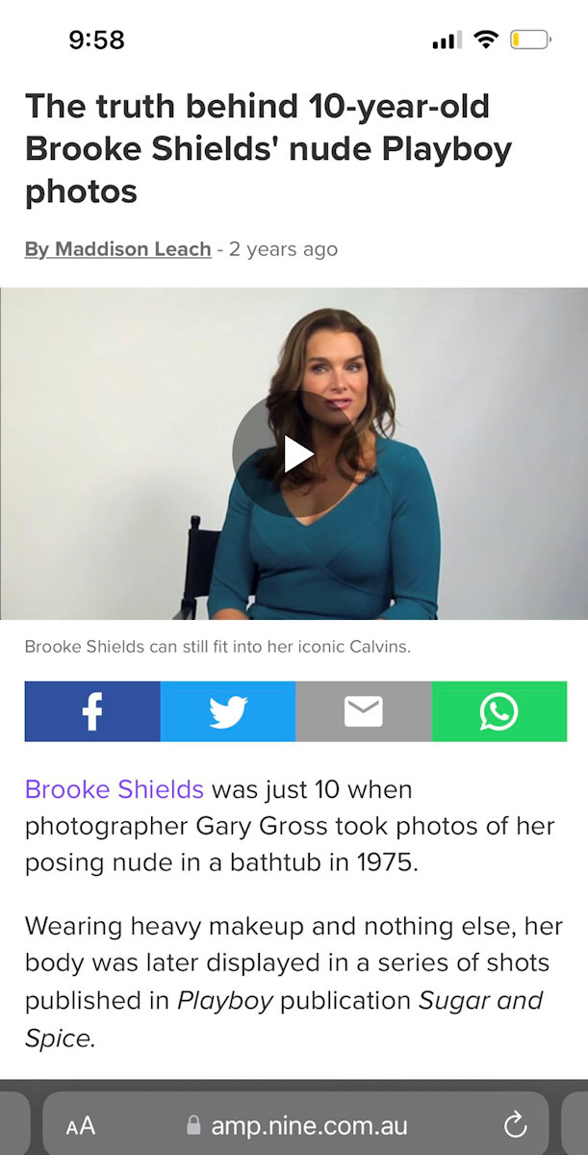
Task: Tap the article headline text
Action: pos(268,148)
